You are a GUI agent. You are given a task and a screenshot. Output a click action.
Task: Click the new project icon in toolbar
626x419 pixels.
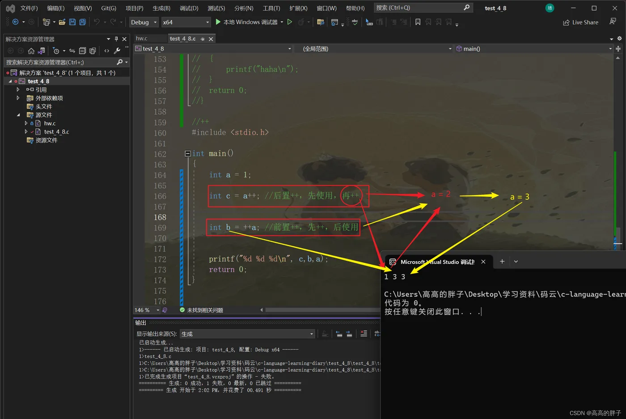pos(46,22)
